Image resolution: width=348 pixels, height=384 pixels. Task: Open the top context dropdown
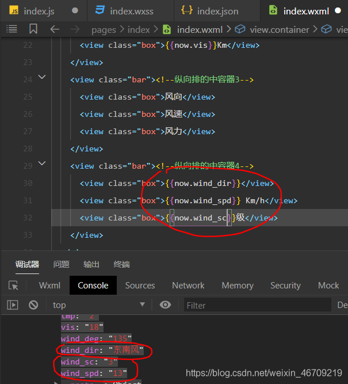pyautogui.click(x=99, y=305)
